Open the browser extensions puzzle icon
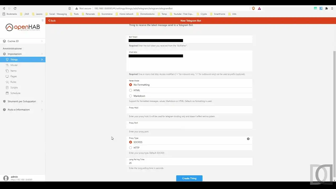 (327, 8)
